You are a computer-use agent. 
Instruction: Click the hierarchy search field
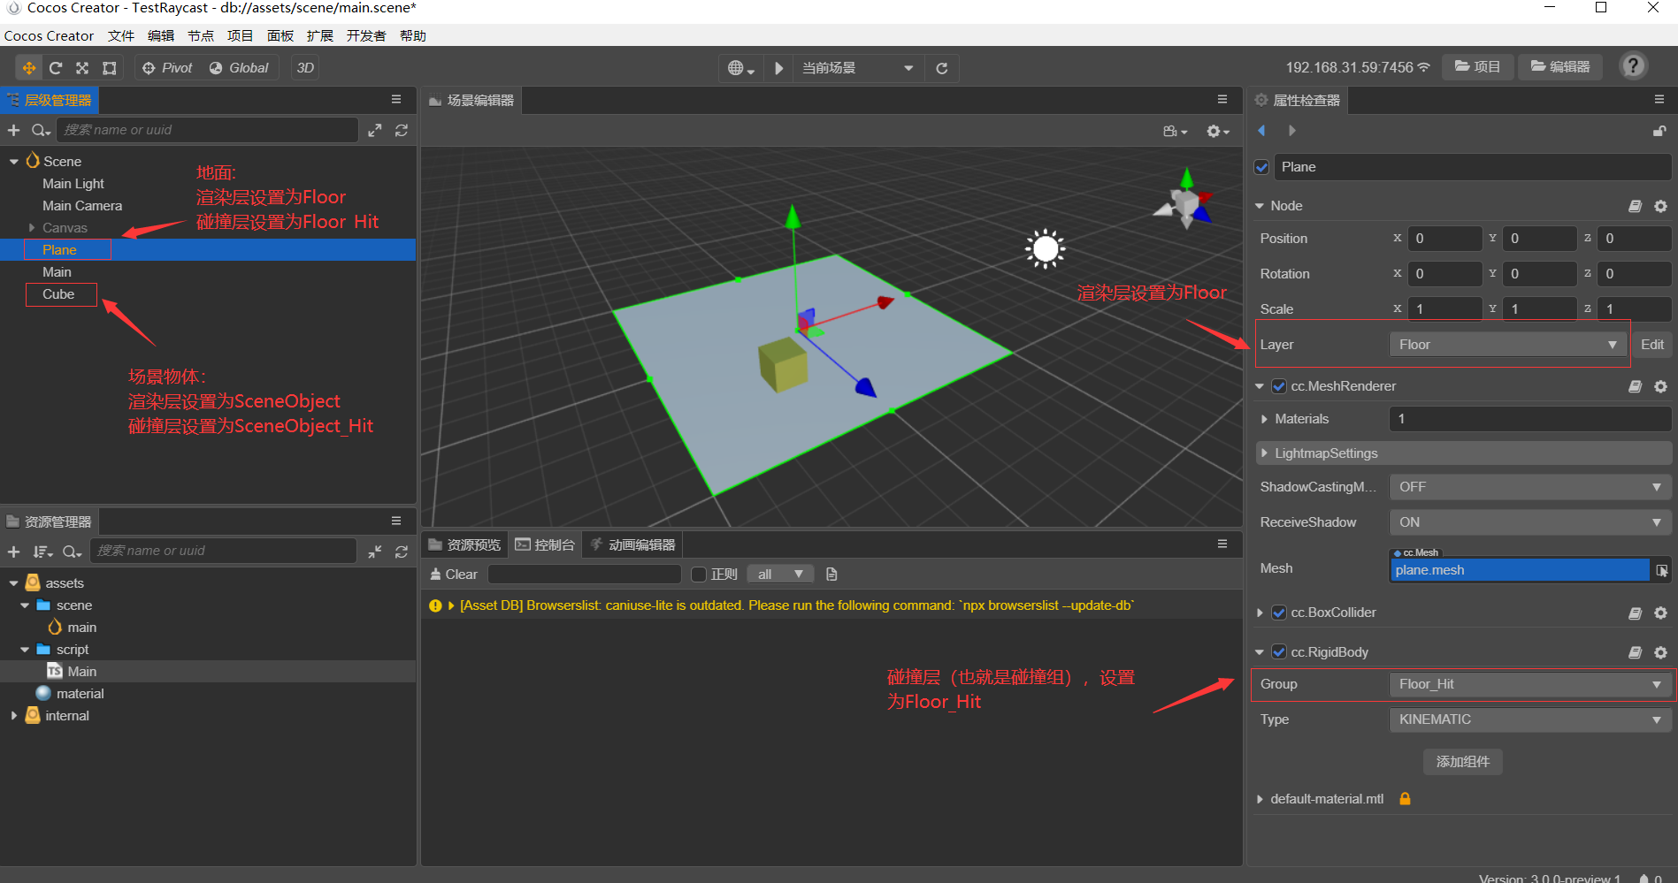[x=207, y=130]
